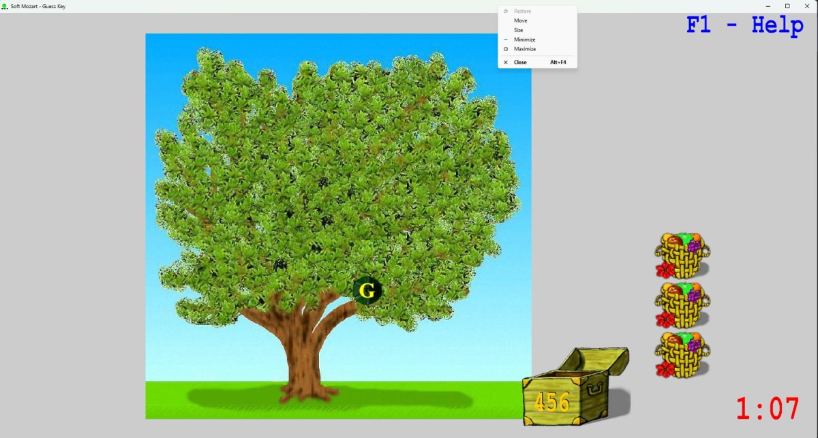Screen dimensions: 818x438
Task: Click the treasure chest showing 456
Action: click(x=576, y=386)
